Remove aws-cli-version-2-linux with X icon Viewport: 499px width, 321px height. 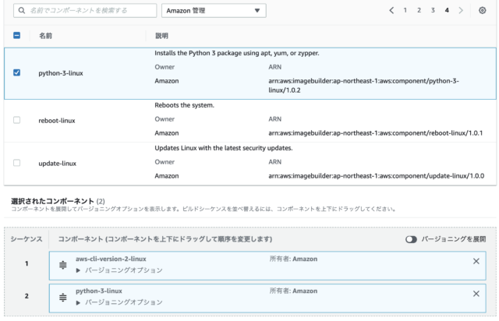[476, 261]
